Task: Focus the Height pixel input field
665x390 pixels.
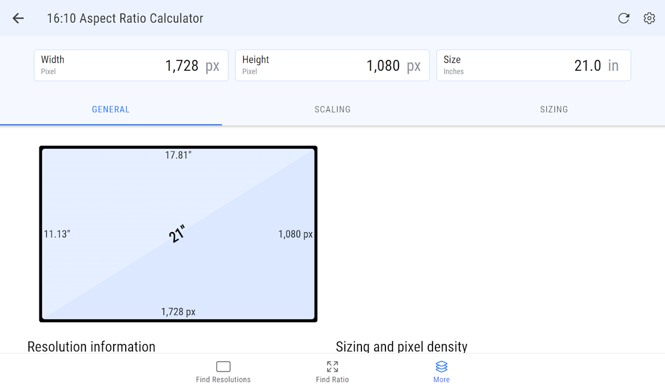Action: (x=332, y=65)
